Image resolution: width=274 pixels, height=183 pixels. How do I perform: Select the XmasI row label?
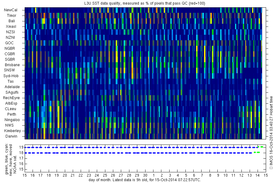(x=11, y=27)
